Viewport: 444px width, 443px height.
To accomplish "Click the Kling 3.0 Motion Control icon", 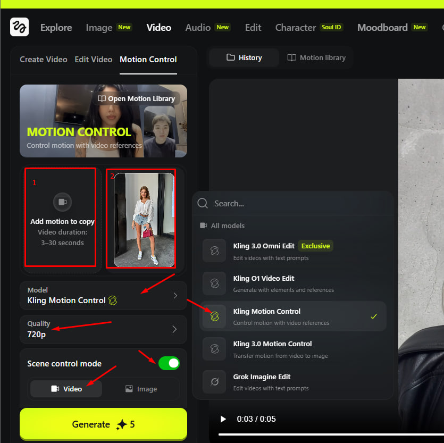I will coord(214,349).
